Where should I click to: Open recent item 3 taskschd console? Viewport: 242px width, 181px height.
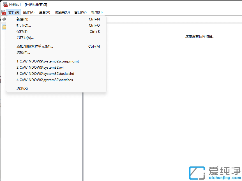[x=46, y=73]
